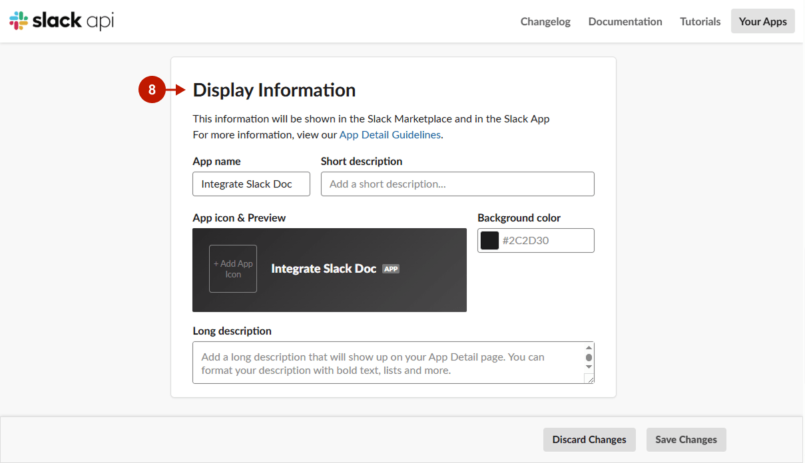The width and height of the screenshot is (805, 463).
Task: Click the Short description field
Action: point(457,184)
